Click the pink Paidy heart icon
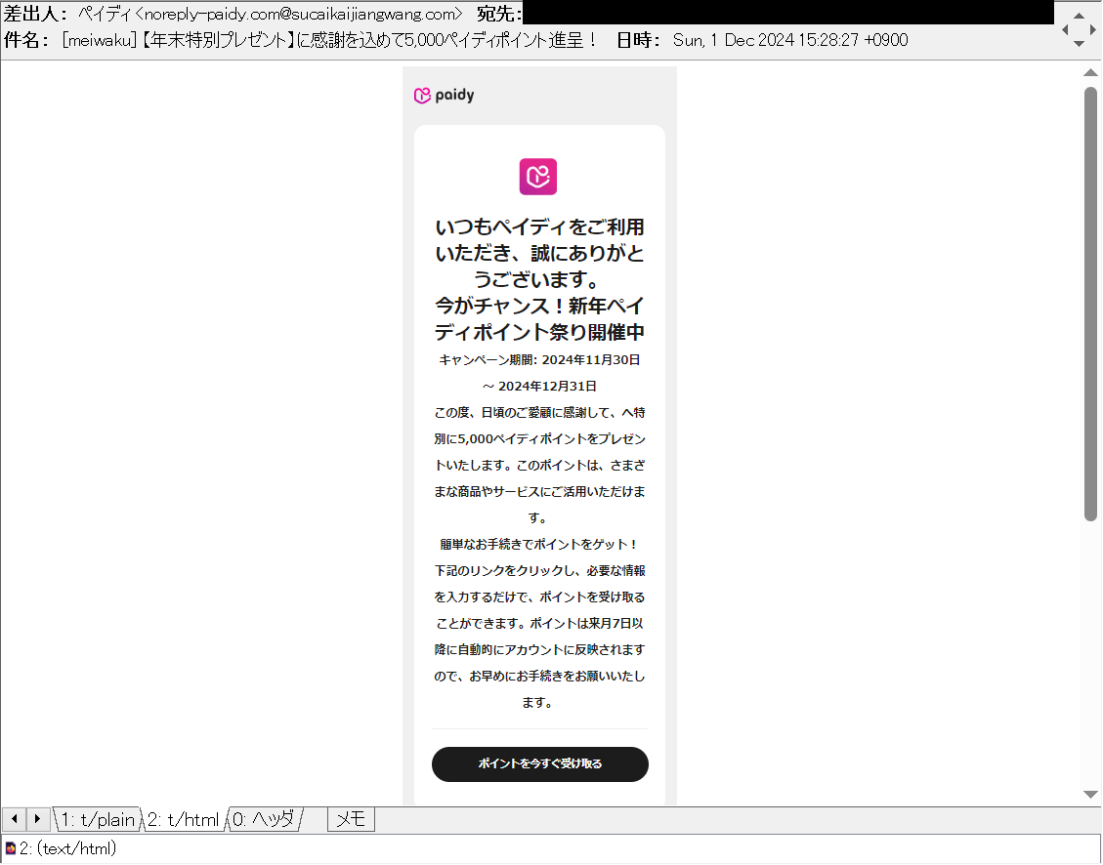The height and width of the screenshot is (865, 1103). point(538,177)
